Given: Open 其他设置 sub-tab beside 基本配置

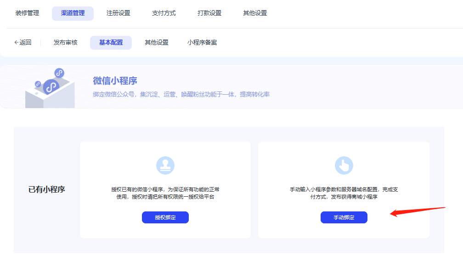Looking at the screenshot, I should click(x=156, y=42).
